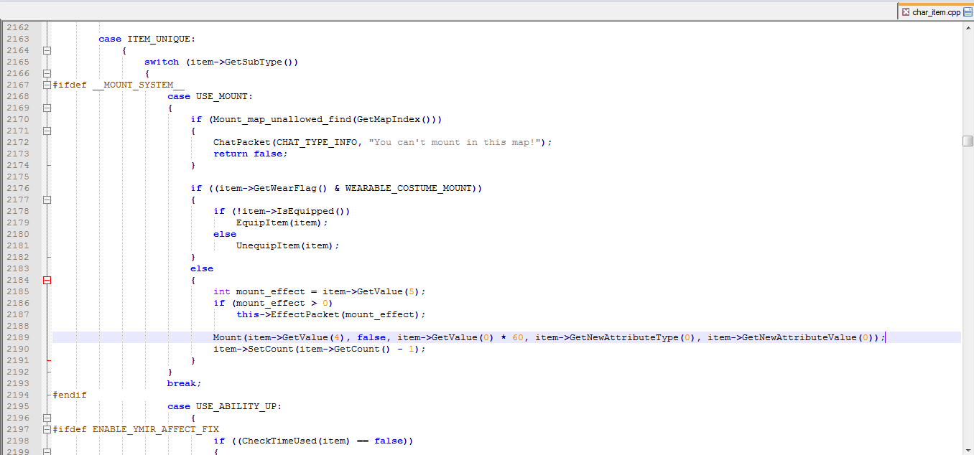Click the blue floppy disk icon in the tab bar
Image resolution: width=974 pixels, height=455 pixels.
968,11
